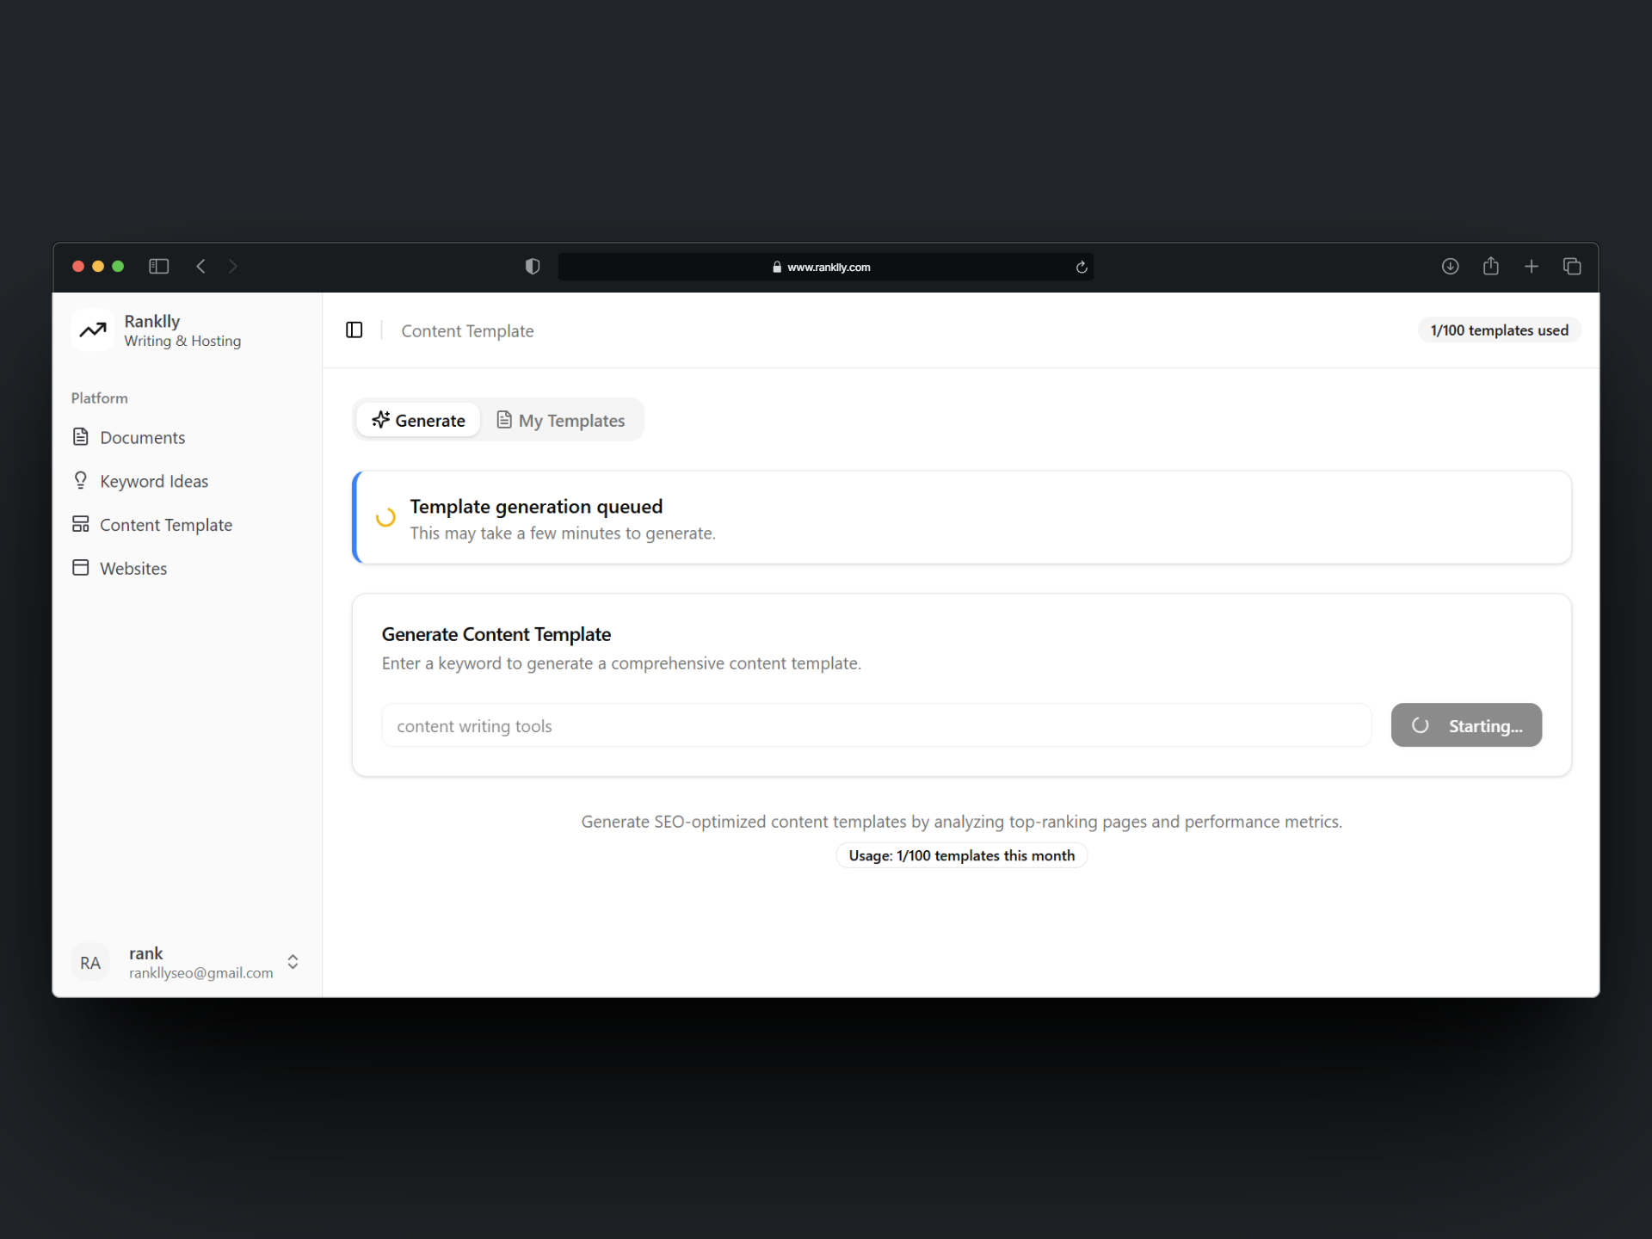Viewport: 1652px width, 1239px height.
Task: Click the RA user avatar
Action: tap(90, 963)
